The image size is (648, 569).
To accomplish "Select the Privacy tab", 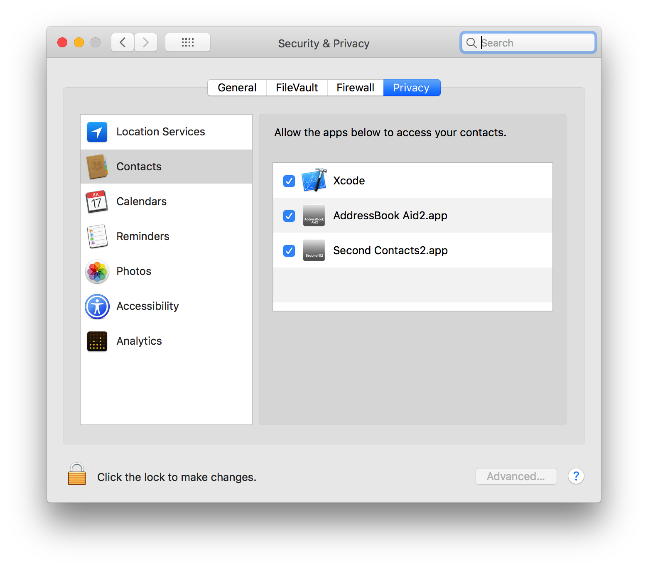I will coord(412,88).
